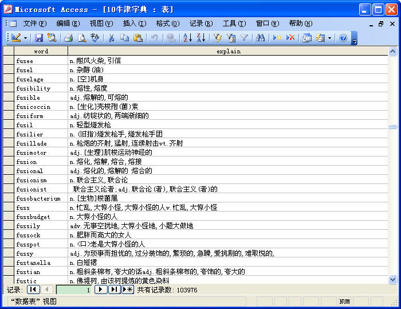Image resolution: width=401 pixels, height=309 pixels.
Task: Select the explain column header
Action: click(x=228, y=51)
